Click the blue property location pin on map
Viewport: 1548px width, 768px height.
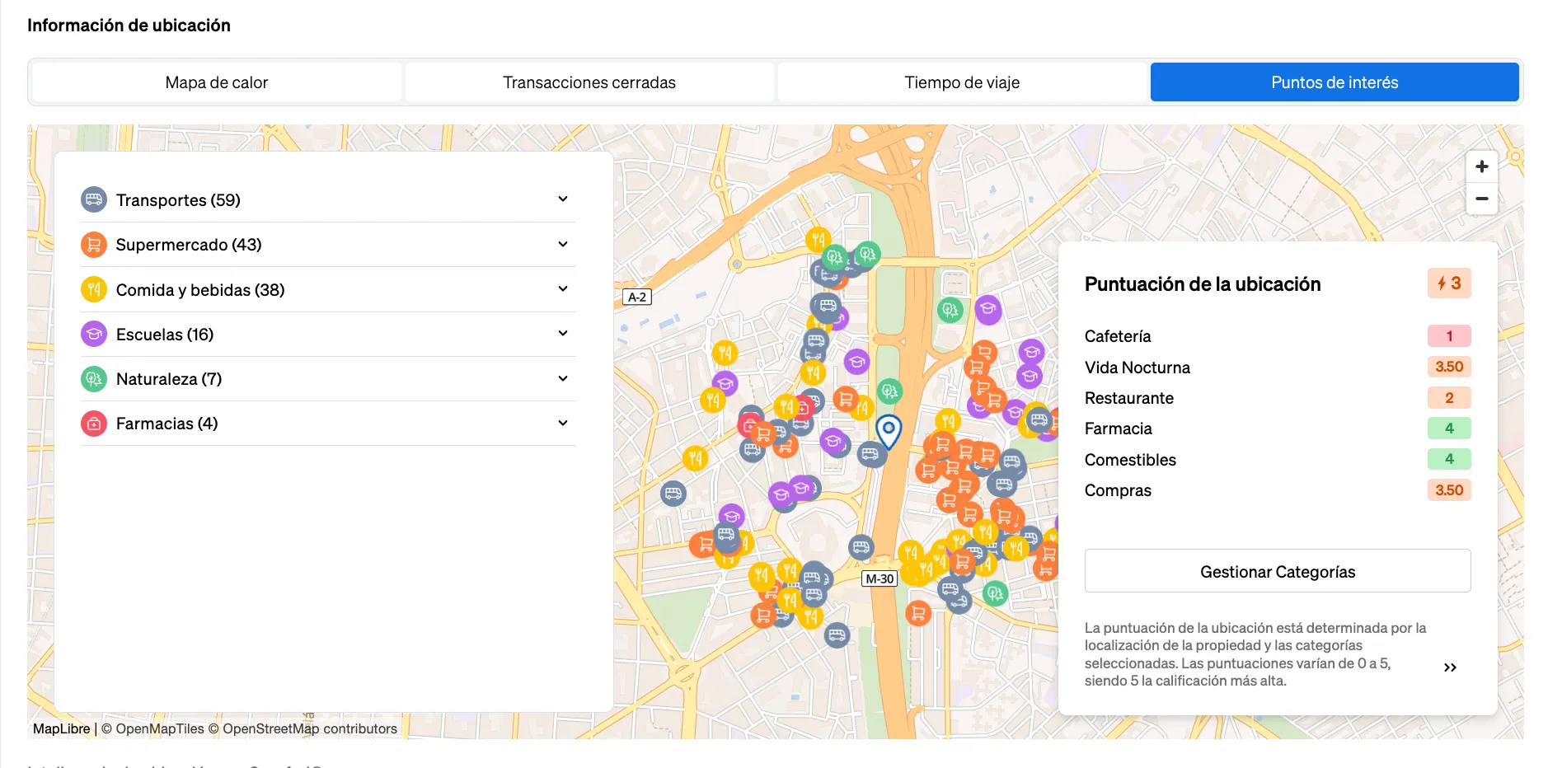pyautogui.click(x=889, y=431)
